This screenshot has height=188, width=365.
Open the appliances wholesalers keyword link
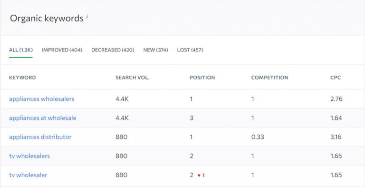tap(42, 99)
